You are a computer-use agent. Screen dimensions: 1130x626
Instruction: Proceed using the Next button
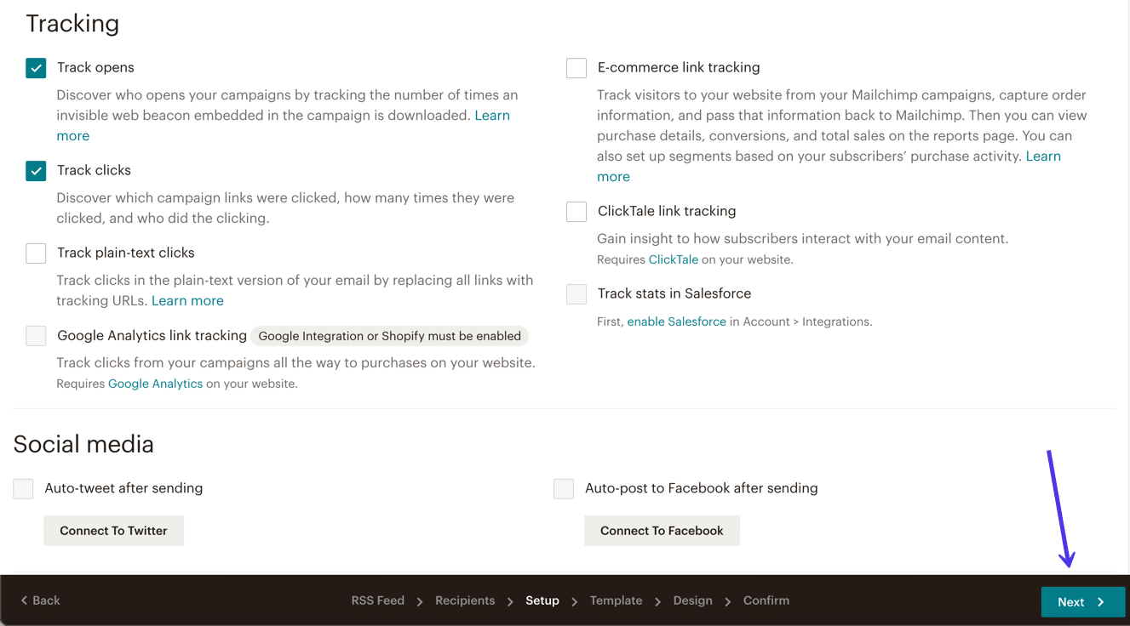[1082, 601]
